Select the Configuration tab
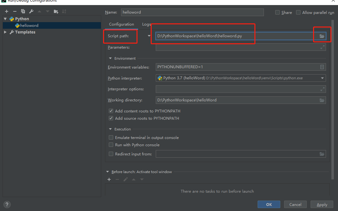This screenshot has width=338, height=211. [x=121, y=24]
